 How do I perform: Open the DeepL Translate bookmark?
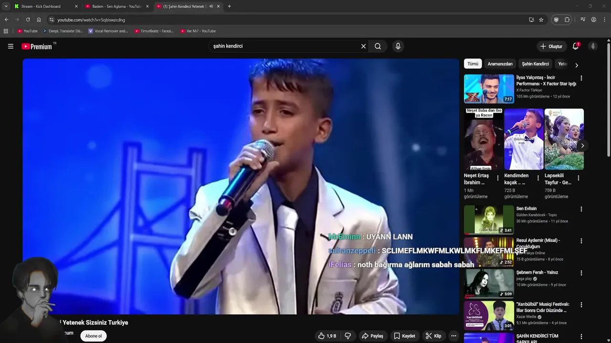click(63, 31)
